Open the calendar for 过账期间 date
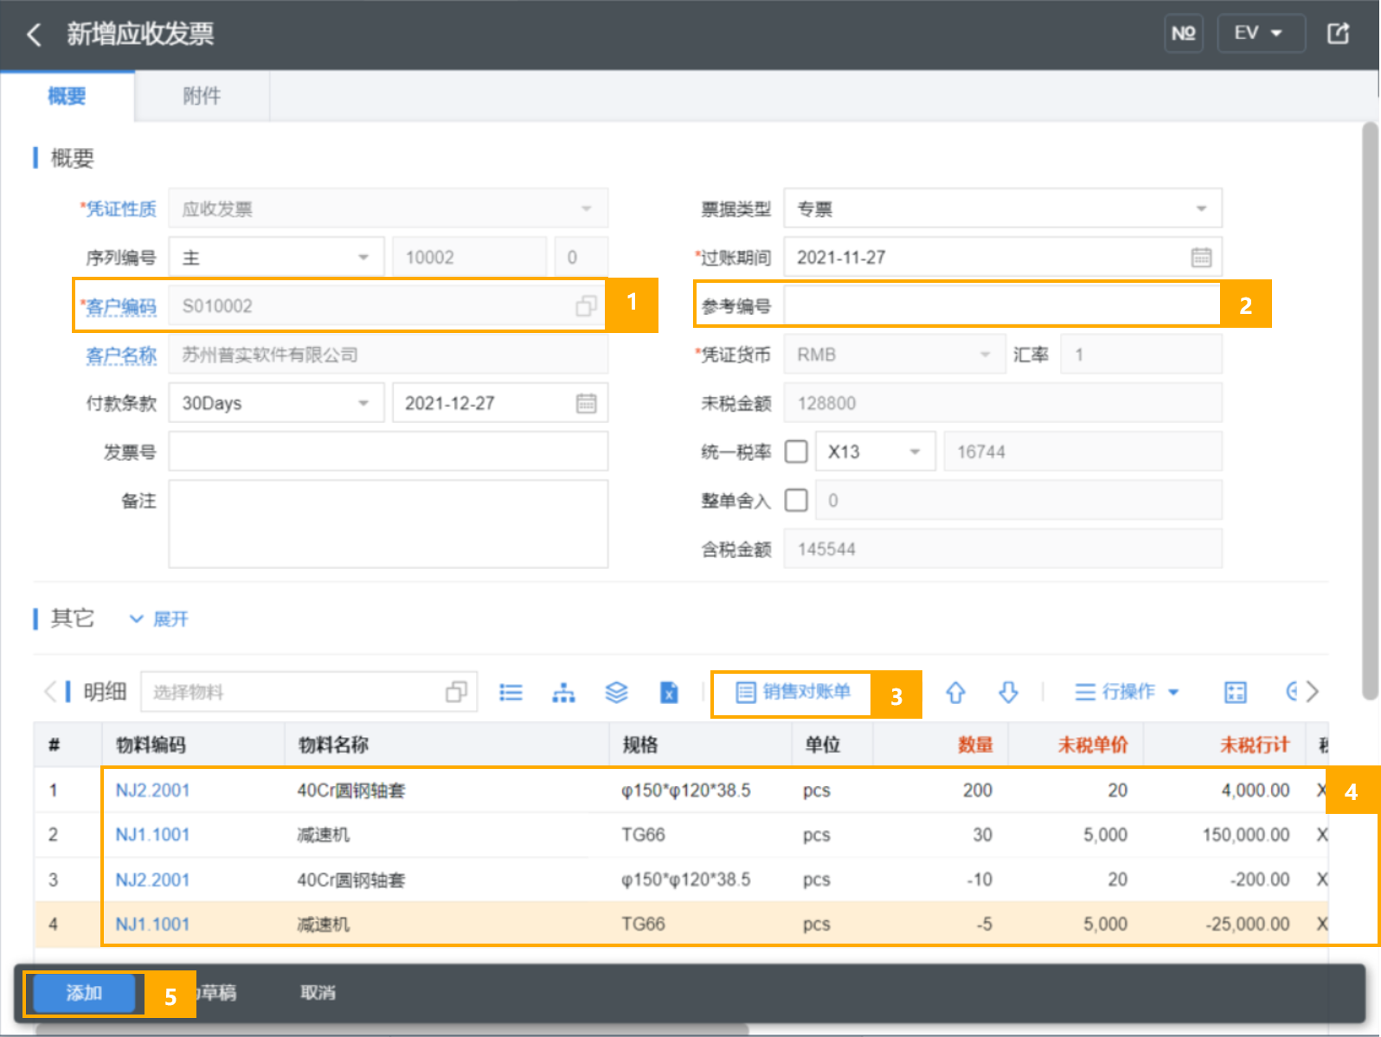 click(1201, 258)
